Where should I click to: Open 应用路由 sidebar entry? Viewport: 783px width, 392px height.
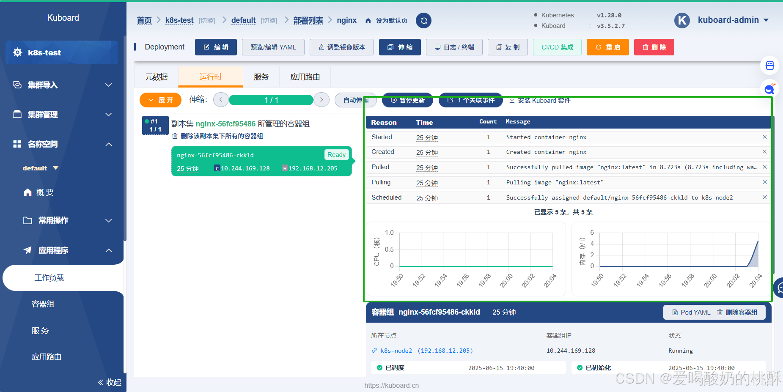[x=47, y=357]
